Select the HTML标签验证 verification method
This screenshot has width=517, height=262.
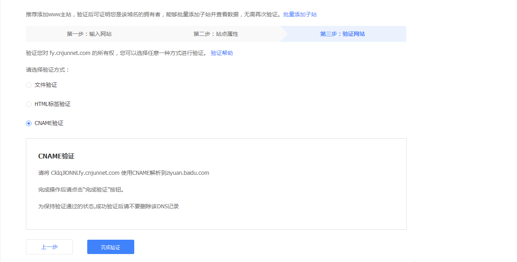(x=29, y=104)
